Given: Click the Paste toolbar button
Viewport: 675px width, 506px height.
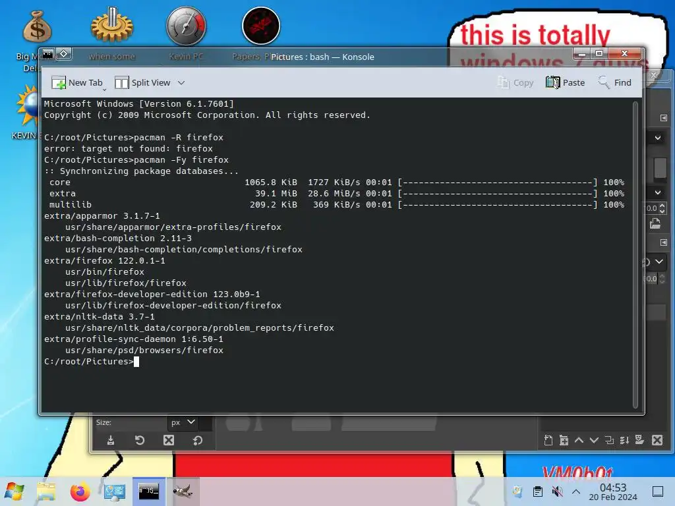Looking at the screenshot, I should [x=565, y=82].
